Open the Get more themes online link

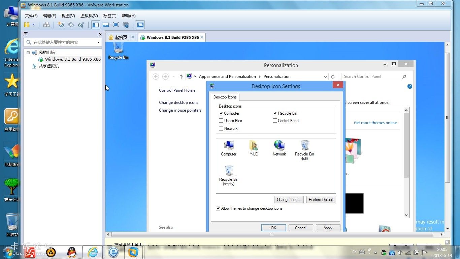tap(375, 123)
